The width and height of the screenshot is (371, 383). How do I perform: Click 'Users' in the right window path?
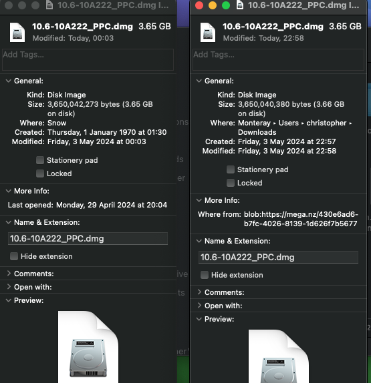coord(289,123)
